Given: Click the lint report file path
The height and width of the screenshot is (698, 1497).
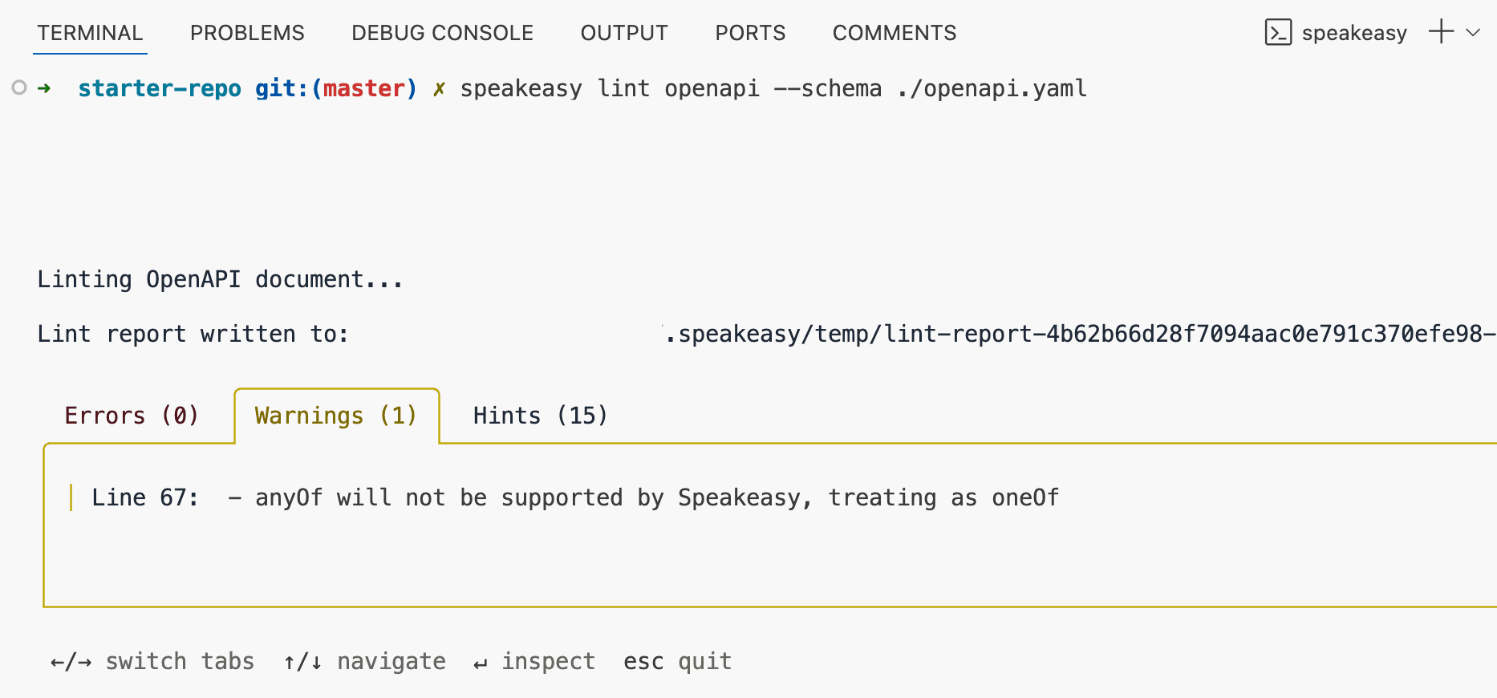Looking at the screenshot, I should pyautogui.click(x=1081, y=334).
